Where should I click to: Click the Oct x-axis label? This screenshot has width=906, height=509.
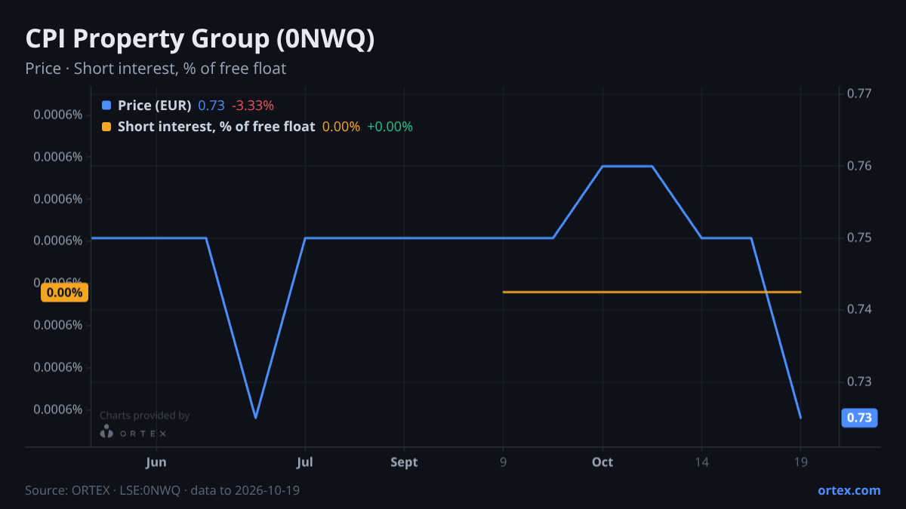point(602,462)
